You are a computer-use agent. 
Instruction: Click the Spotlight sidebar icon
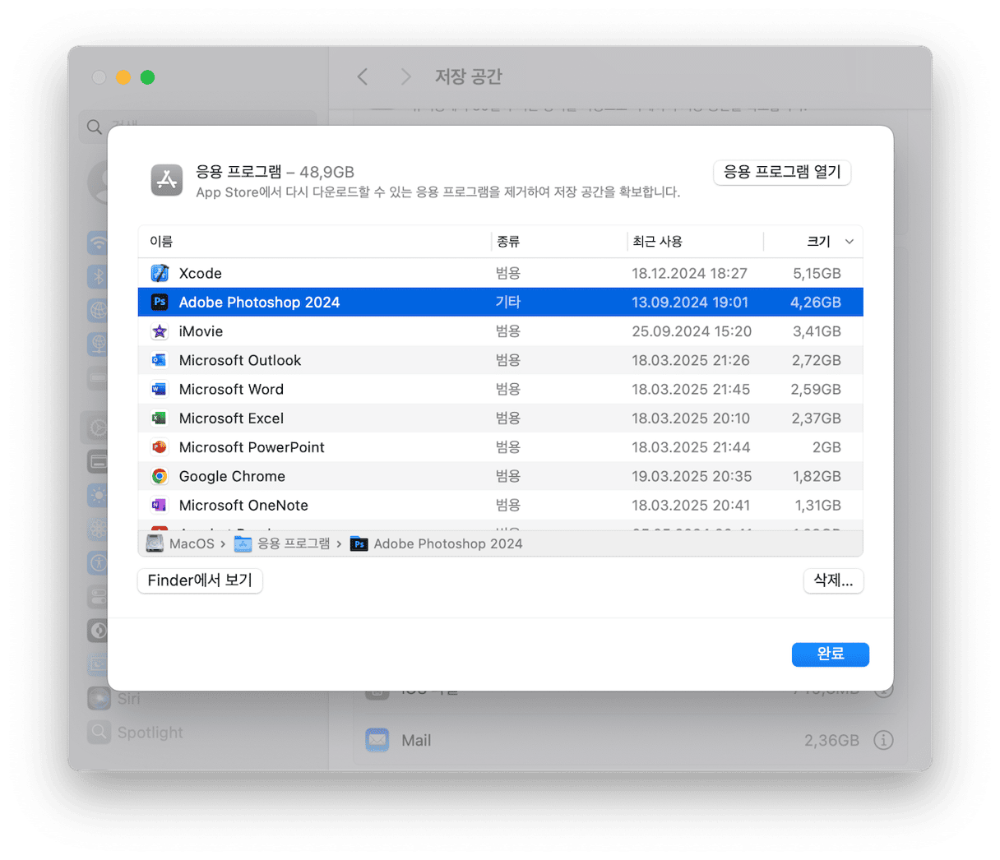(99, 732)
